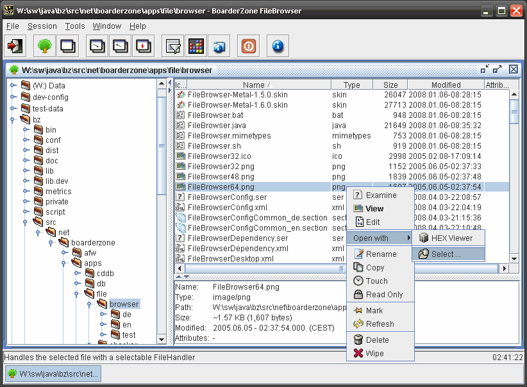Screen dimensions: 527x387
Task: Expand the afw folder node
Action: click(64, 252)
